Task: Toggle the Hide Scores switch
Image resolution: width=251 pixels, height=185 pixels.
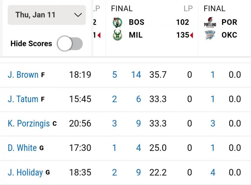Action: point(70,44)
